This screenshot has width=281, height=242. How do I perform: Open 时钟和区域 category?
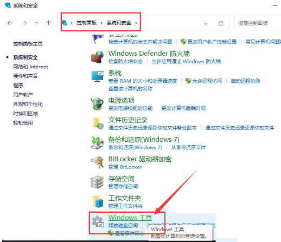pyautogui.click(x=25, y=114)
